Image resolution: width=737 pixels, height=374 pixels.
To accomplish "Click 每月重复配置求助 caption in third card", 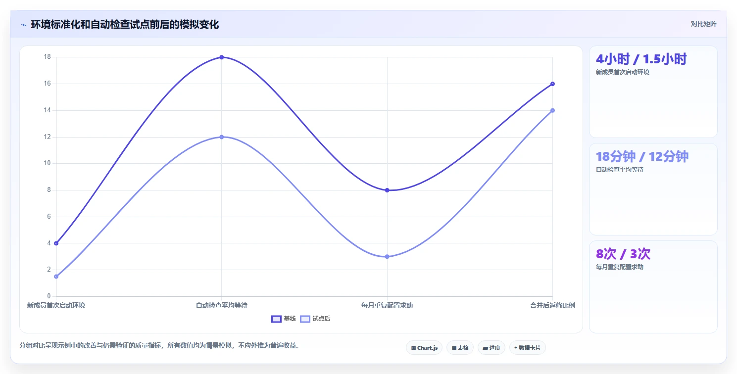I will (x=620, y=267).
